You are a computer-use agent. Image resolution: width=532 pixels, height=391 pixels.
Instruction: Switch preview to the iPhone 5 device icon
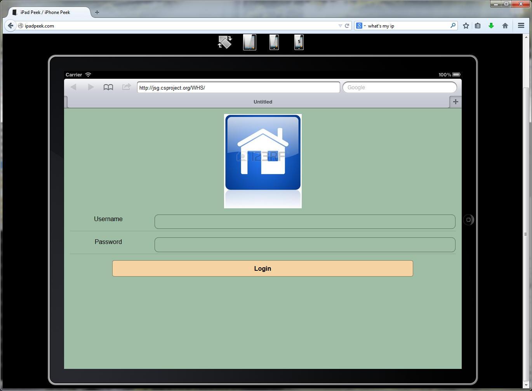pos(299,42)
